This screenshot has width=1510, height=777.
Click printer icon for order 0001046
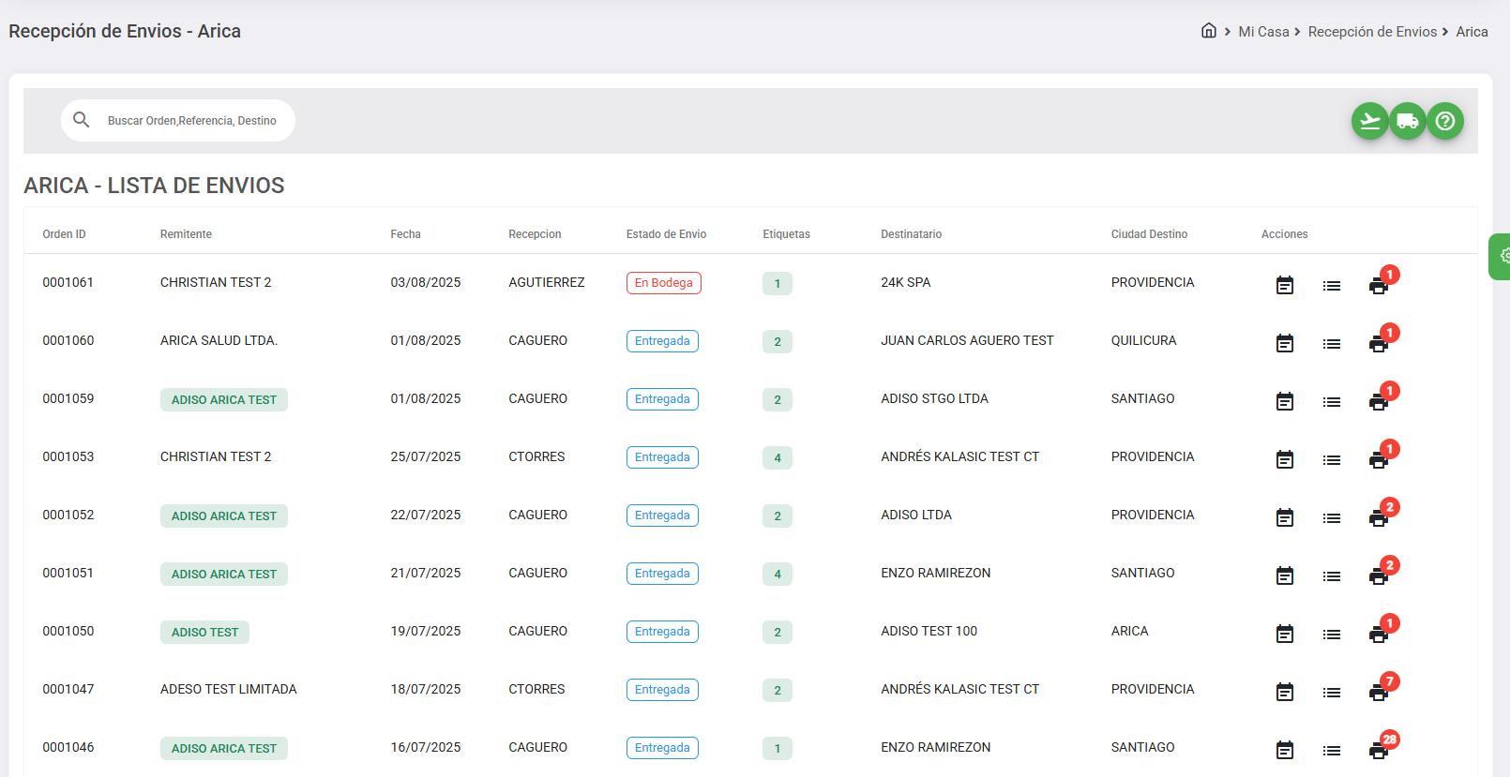pos(1378,750)
